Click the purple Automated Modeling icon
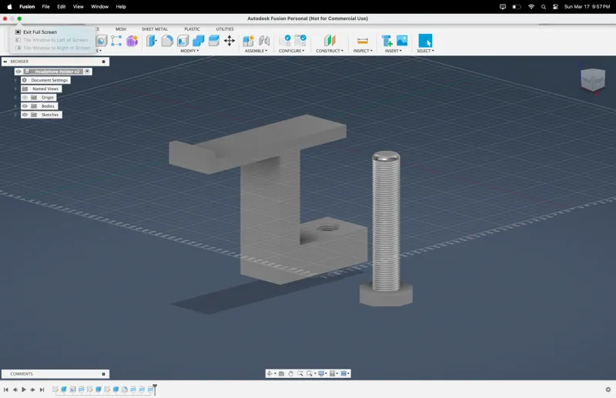The image size is (616, 398). pyautogui.click(x=132, y=41)
